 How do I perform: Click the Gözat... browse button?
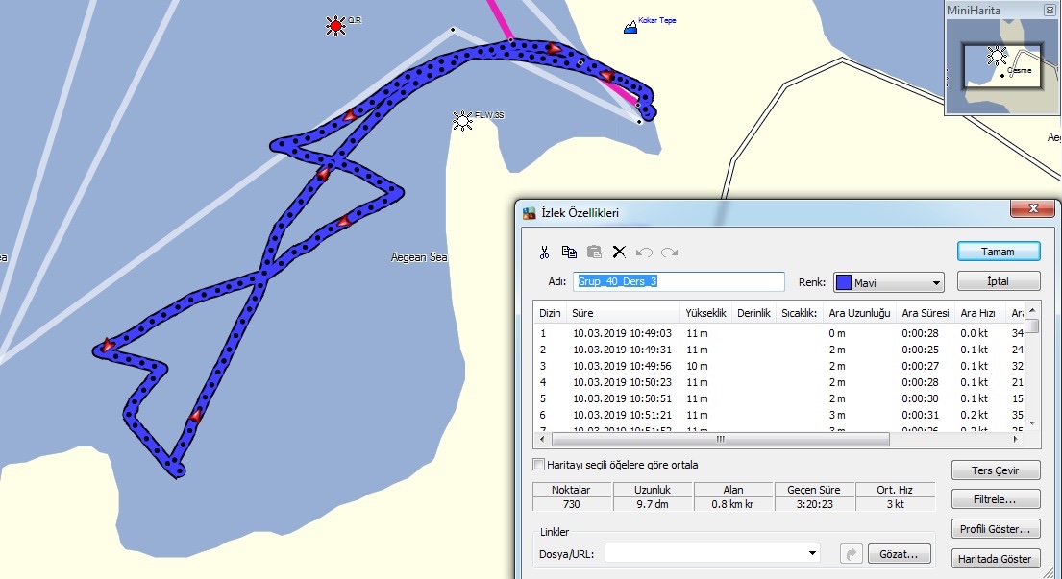click(x=899, y=554)
